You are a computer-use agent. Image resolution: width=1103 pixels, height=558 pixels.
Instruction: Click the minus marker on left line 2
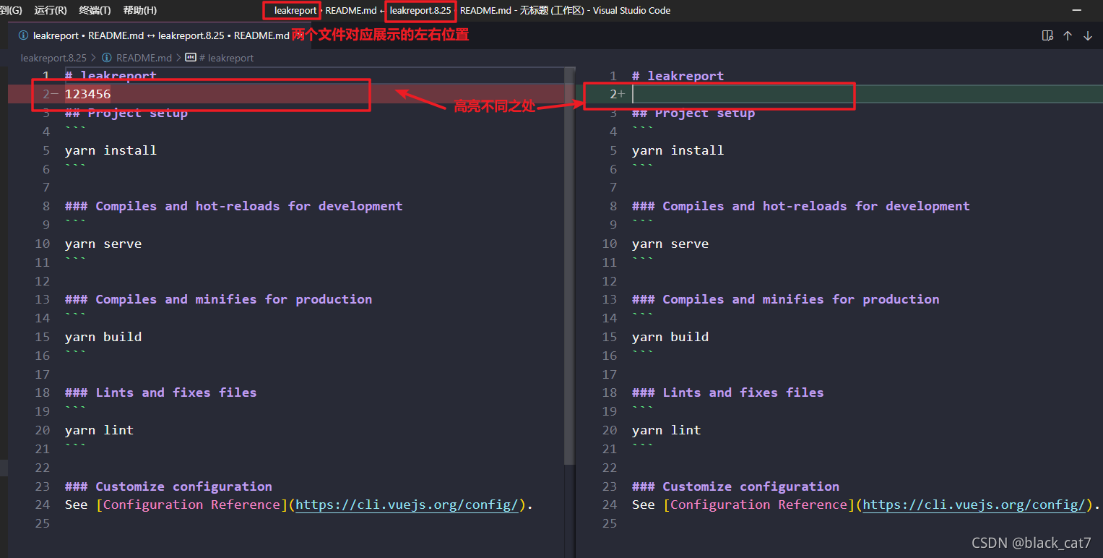point(55,94)
